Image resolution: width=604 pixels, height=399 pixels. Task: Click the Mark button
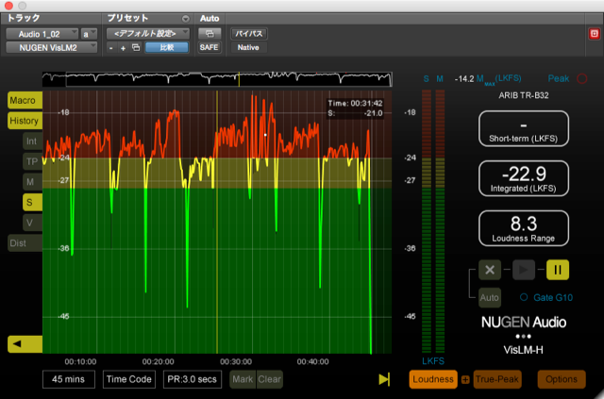click(243, 379)
